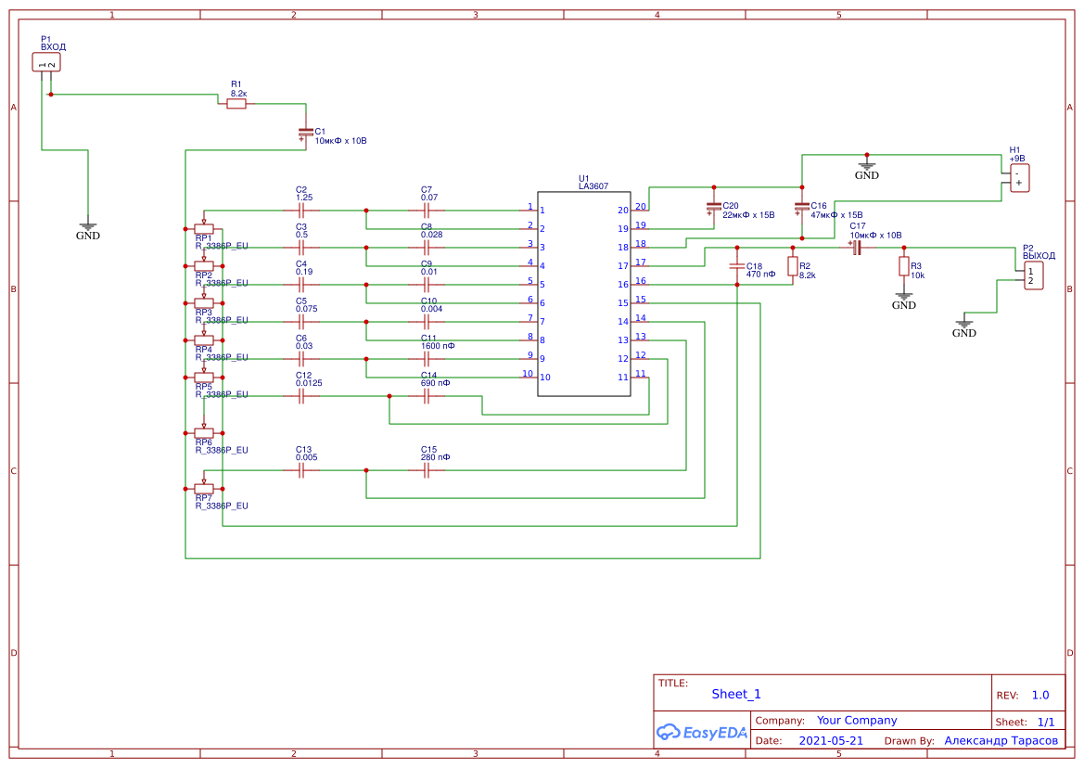Select the C2 capacitor symbol
Viewport: 1084px width, 768px height.
(301, 211)
